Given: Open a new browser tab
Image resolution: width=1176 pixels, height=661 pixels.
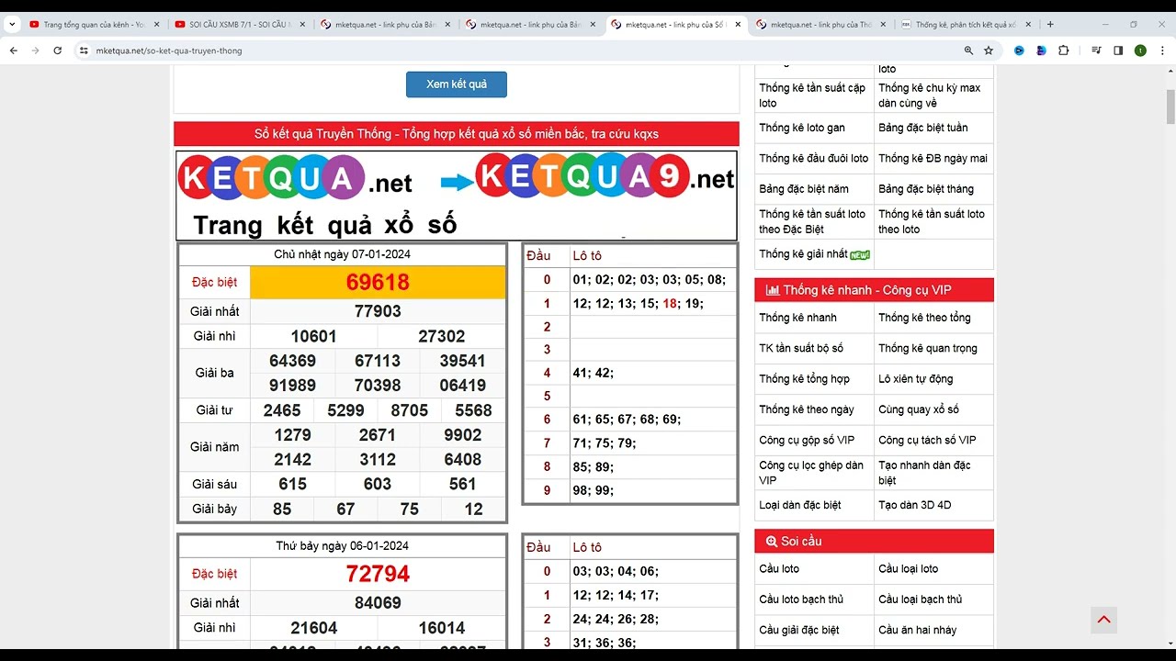Looking at the screenshot, I should click(x=1050, y=25).
